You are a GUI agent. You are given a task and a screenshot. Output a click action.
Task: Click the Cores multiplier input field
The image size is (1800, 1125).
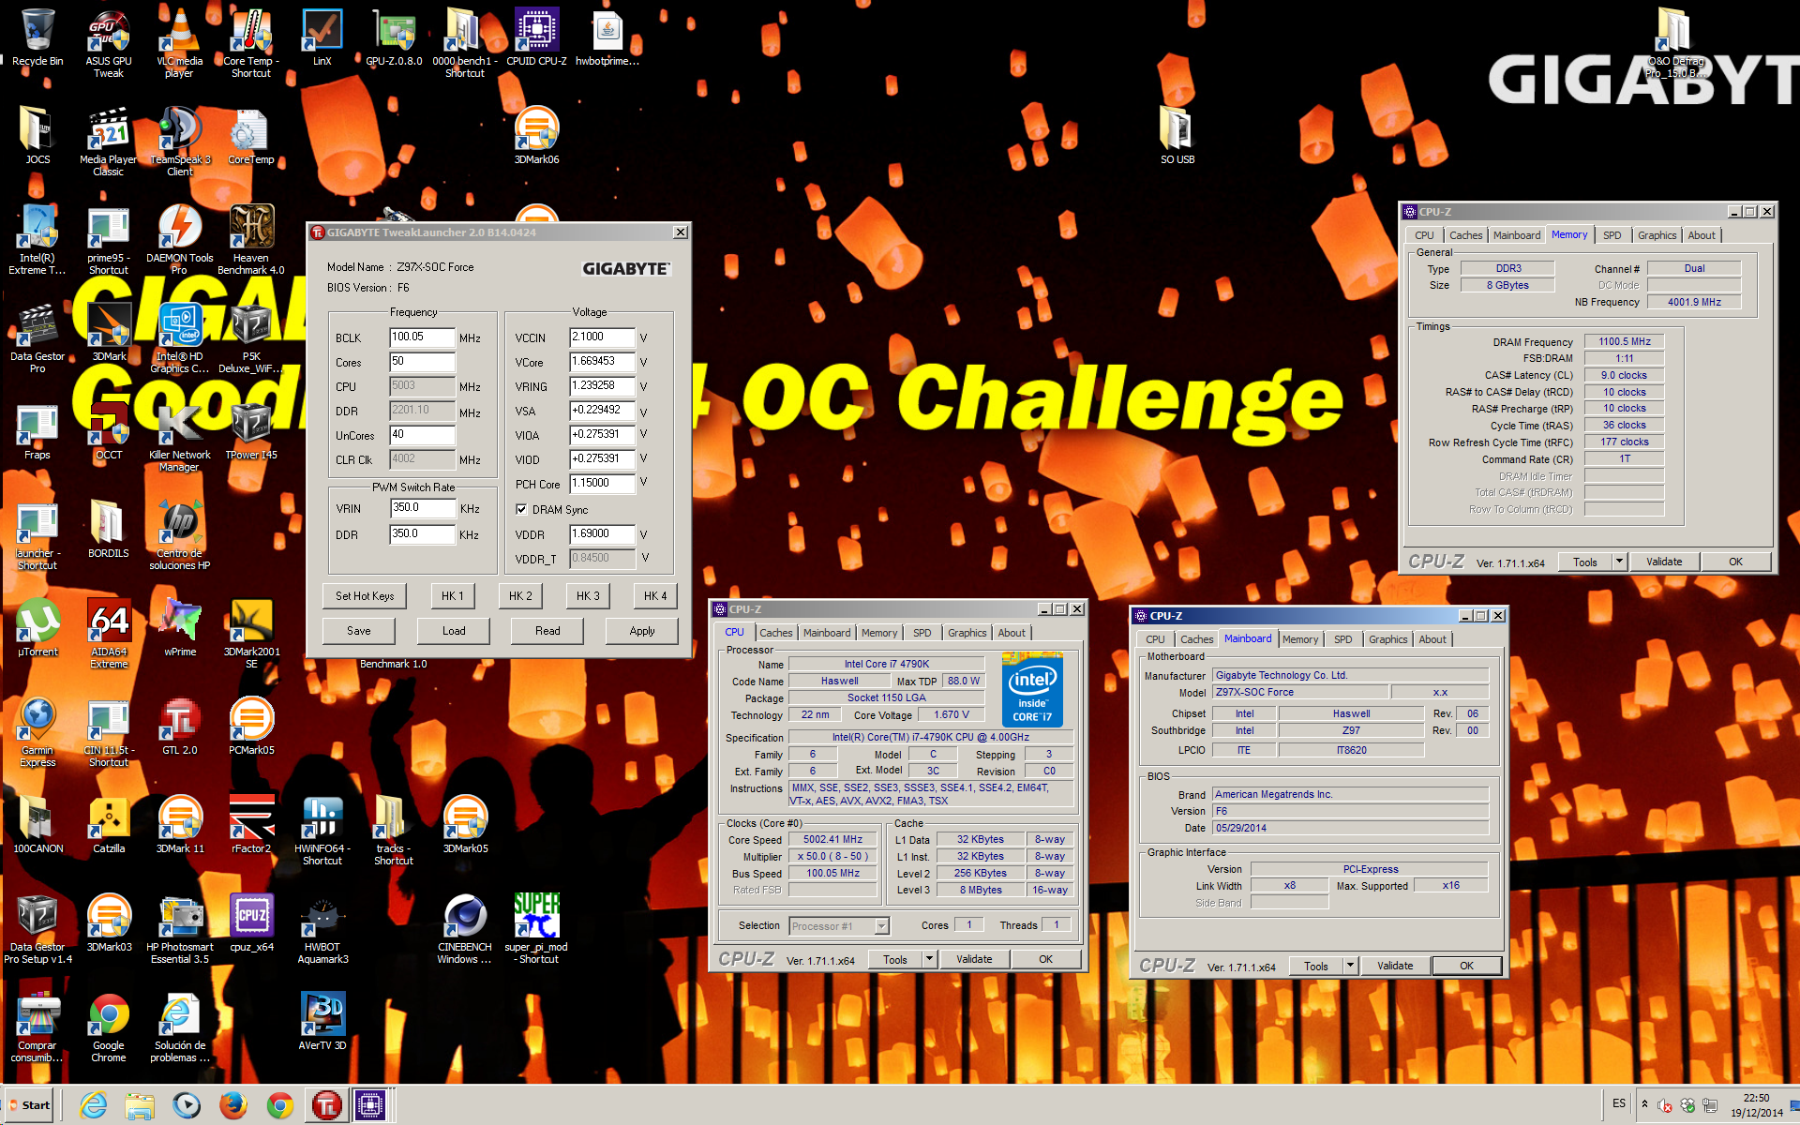click(422, 362)
